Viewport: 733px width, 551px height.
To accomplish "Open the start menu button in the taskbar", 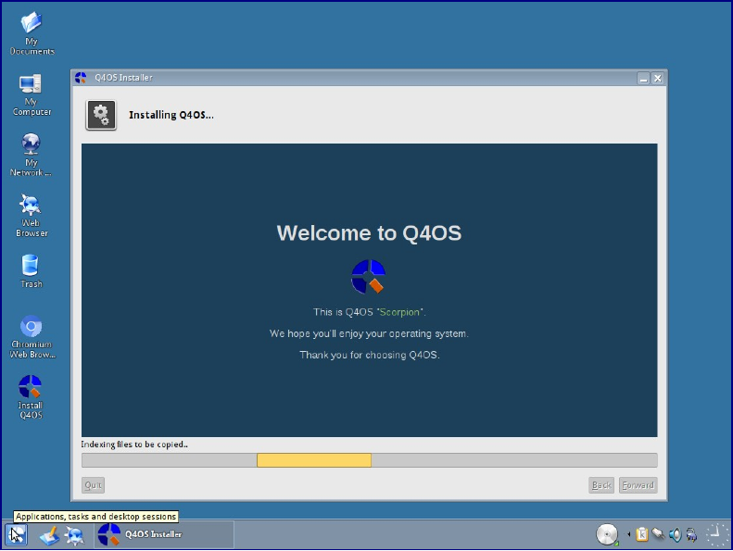I will click(x=17, y=534).
